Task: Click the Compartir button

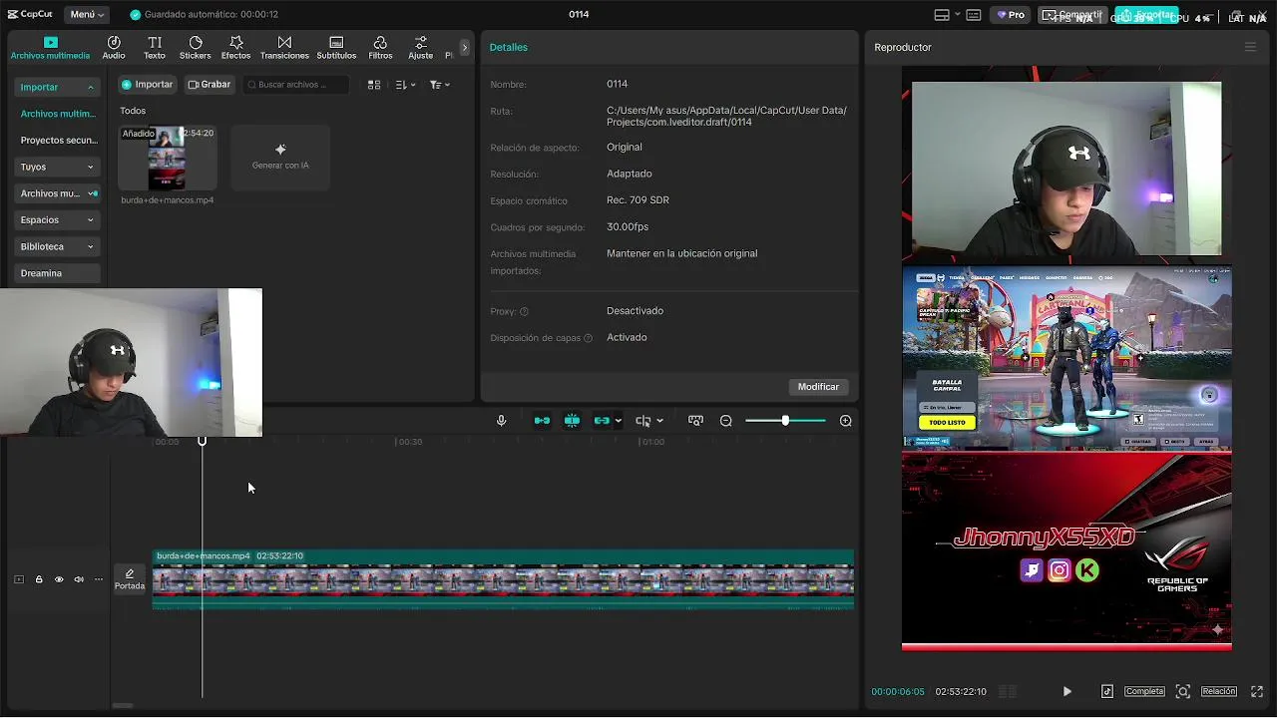Action: coord(1072,15)
